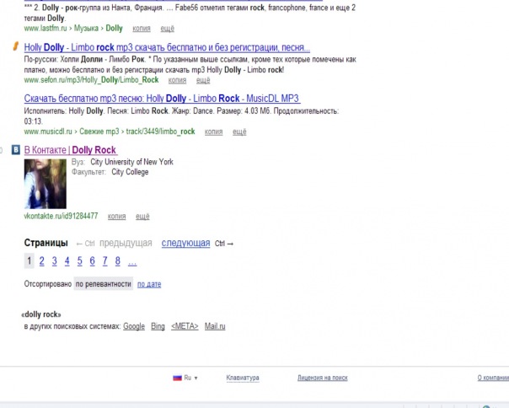This screenshot has height=408, width=509.
Task: Click 'City University of New York' text
Action: coord(131,162)
